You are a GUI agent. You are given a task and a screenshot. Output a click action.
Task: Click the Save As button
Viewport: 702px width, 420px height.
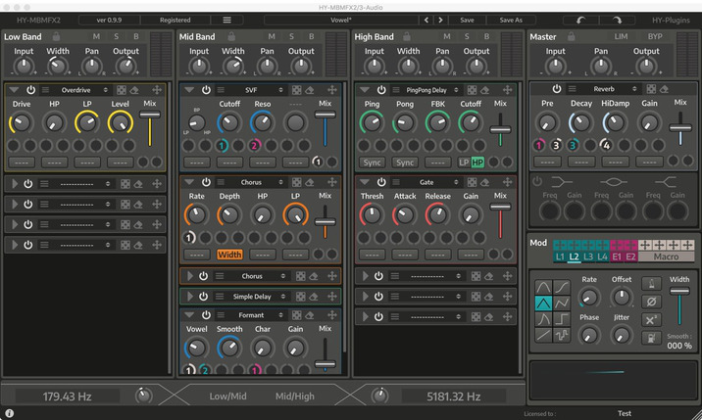(x=511, y=20)
